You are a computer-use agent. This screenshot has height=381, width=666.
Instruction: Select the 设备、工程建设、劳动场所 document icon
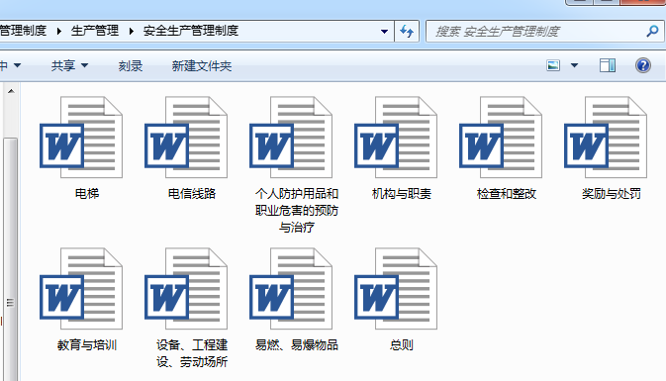pyautogui.click(x=186, y=289)
